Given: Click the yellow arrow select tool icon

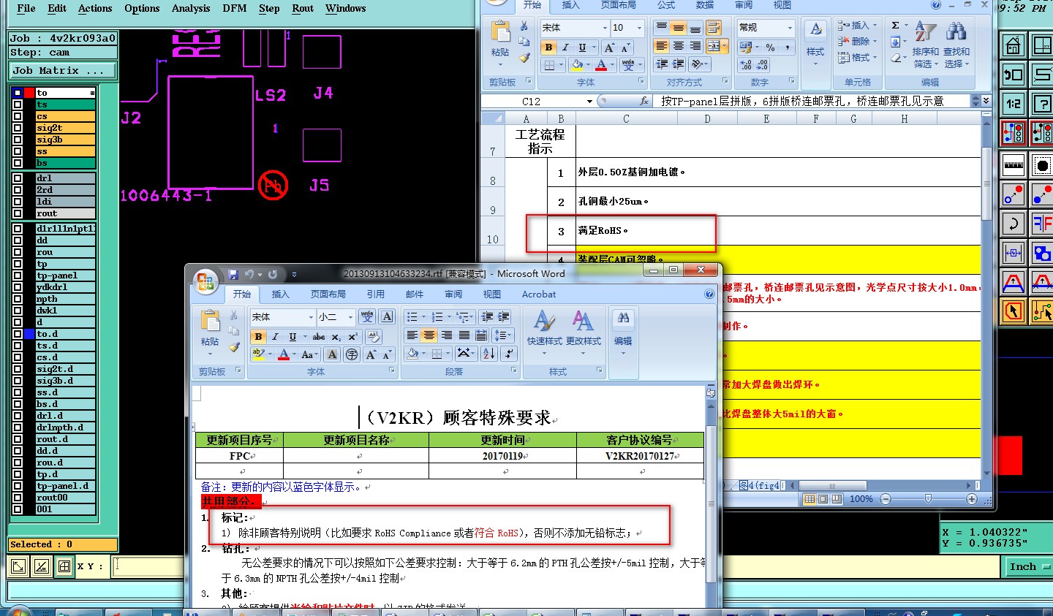Looking at the screenshot, I should (1014, 311).
